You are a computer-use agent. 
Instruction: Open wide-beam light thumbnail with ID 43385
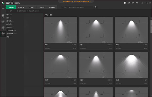click(x=131, y=65)
